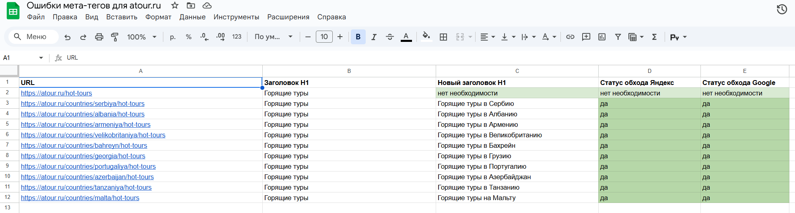Screen dimensions: 795x213
Task: Open the Файл menu
Action: (36, 17)
